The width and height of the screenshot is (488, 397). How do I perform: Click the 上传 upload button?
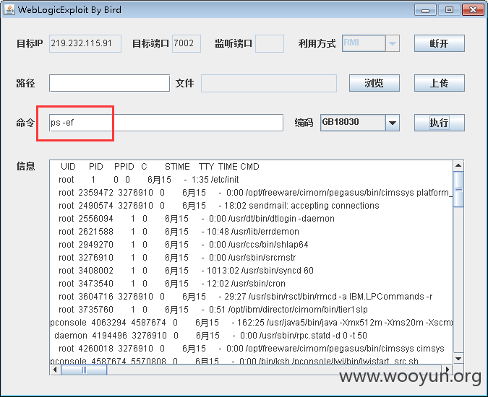[x=439, y=83]
